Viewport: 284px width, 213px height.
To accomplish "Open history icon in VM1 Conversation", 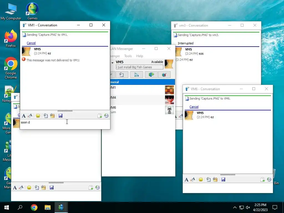I will [x=106, y=116].
